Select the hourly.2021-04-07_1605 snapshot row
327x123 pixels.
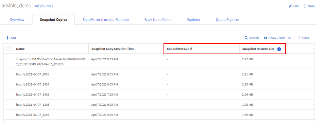click(159, 74)
